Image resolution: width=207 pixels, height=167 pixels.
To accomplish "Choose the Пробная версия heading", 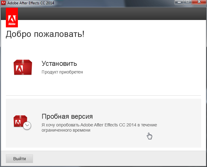I will click(x=67, y=116).
